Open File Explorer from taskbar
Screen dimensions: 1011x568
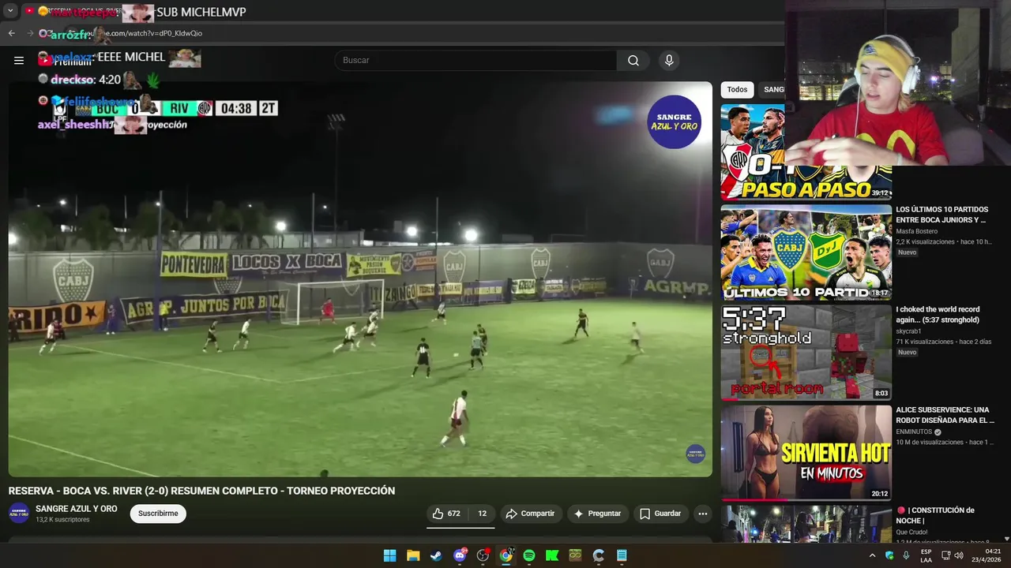click(413, 555)
